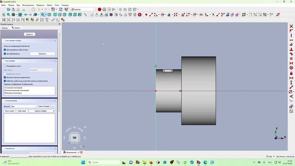
Task: Apply the Coincident constraint icon
Action: [291, 26]
